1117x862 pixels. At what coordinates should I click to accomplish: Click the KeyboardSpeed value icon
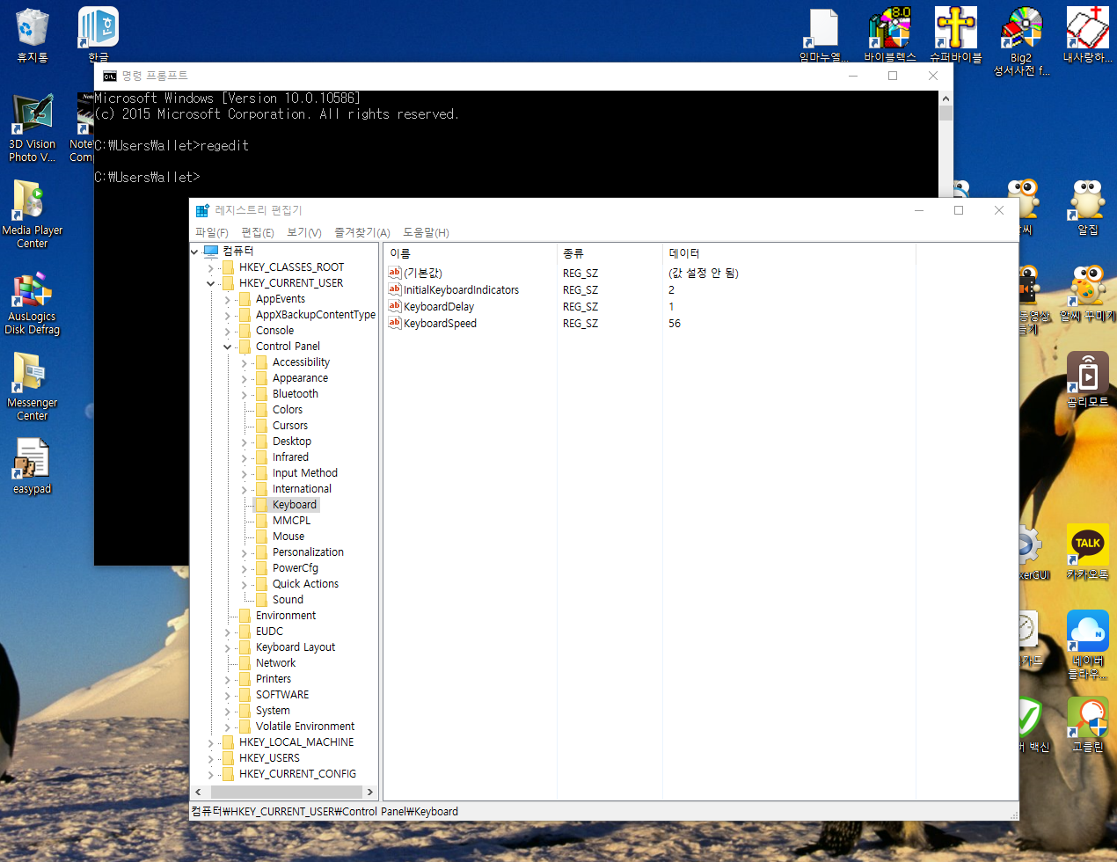tap(395, 323)
